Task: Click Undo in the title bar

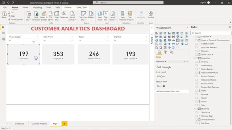Action: click(x=8, y=3)
